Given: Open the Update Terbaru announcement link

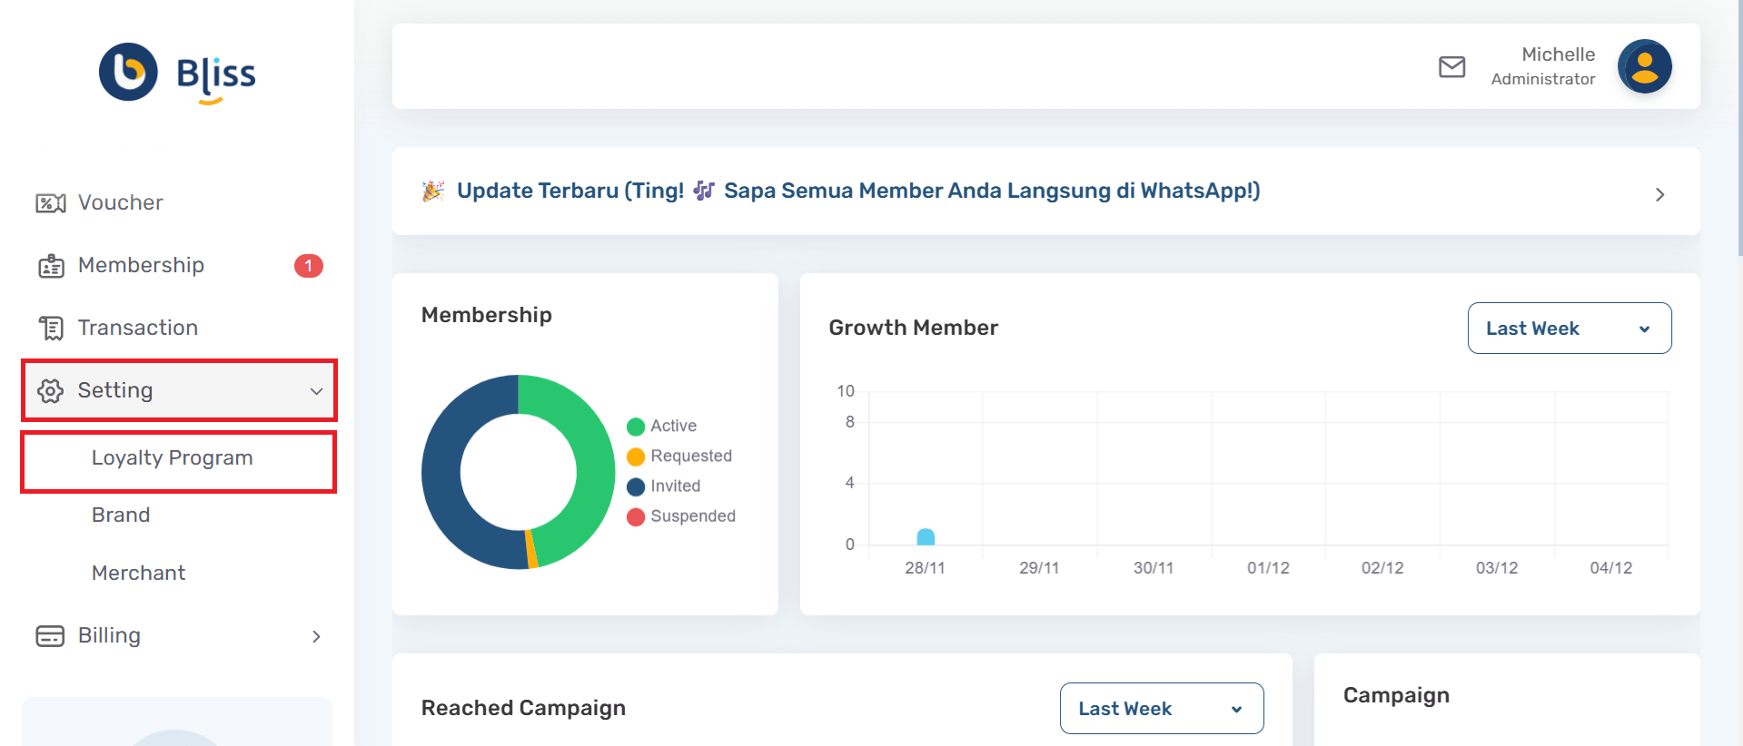Looking at the screenshot, I should (x=857, y=191).
